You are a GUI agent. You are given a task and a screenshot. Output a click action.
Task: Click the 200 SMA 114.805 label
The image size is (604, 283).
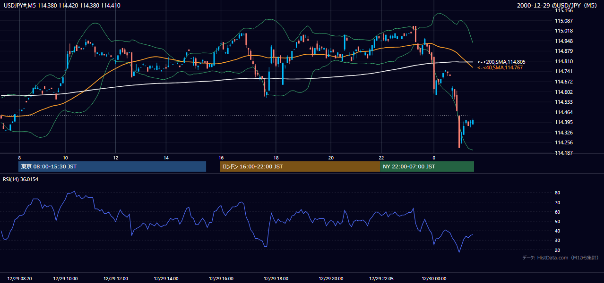501,62
